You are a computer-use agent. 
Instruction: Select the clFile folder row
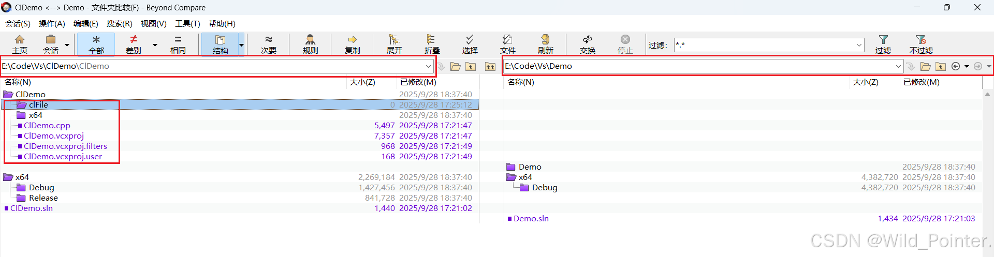coord(240,104)
